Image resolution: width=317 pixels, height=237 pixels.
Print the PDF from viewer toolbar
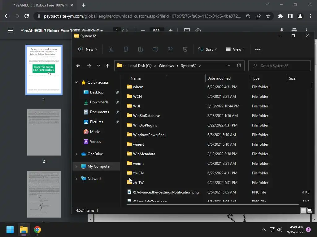pos(294,30)
